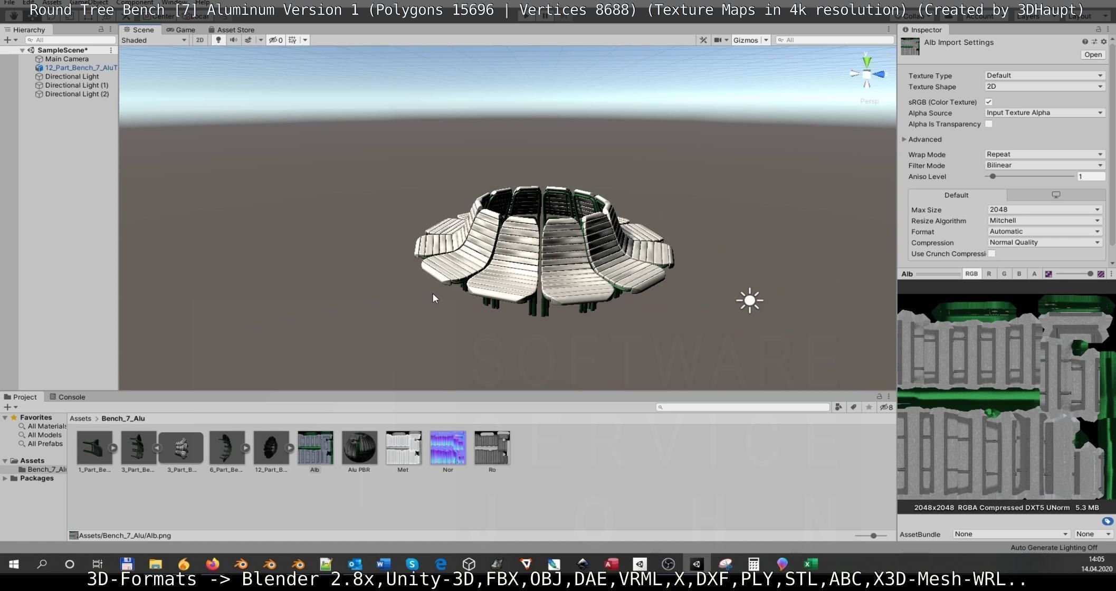The image size is (1116, 591).
Task: Enable Alpha Is Transparency checkbox
Action: point(989,124)
